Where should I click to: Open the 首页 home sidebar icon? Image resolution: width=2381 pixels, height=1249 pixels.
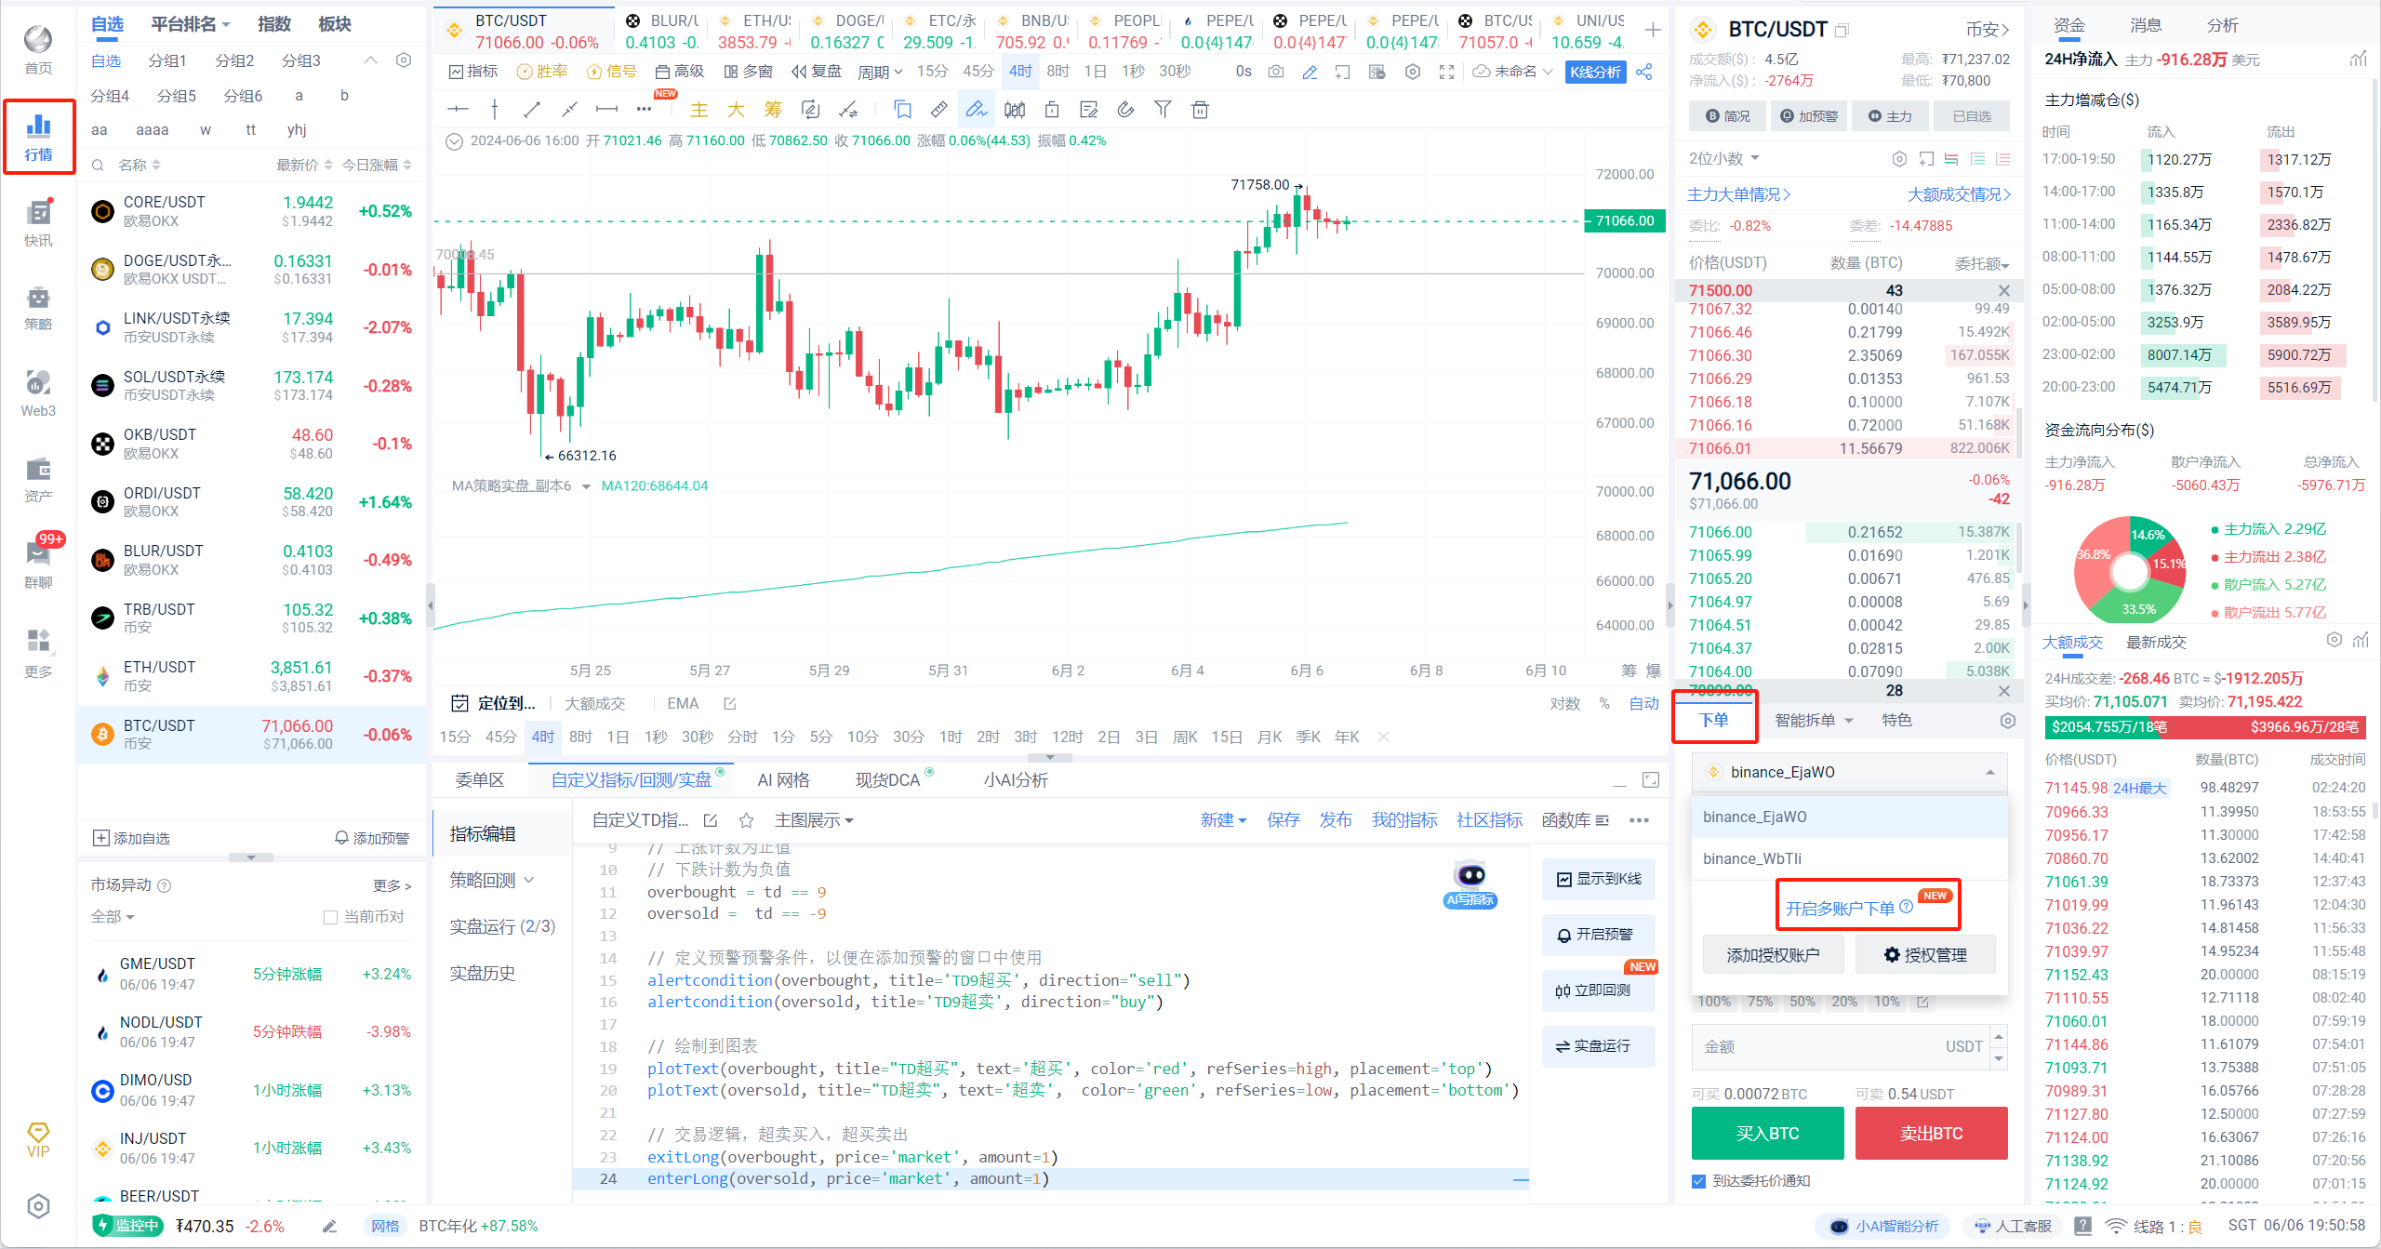(38, 50)
